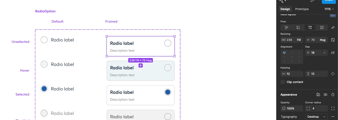Click the purple plus button below selected frame

pos(141,66)
